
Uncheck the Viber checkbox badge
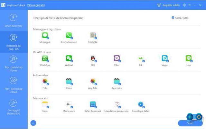coord(119,61)
